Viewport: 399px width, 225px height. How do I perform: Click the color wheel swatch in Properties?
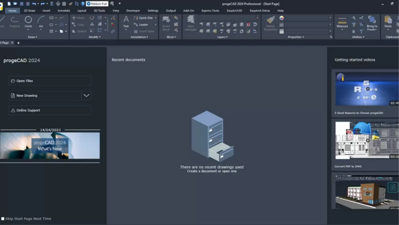click(x=281, y=18)
